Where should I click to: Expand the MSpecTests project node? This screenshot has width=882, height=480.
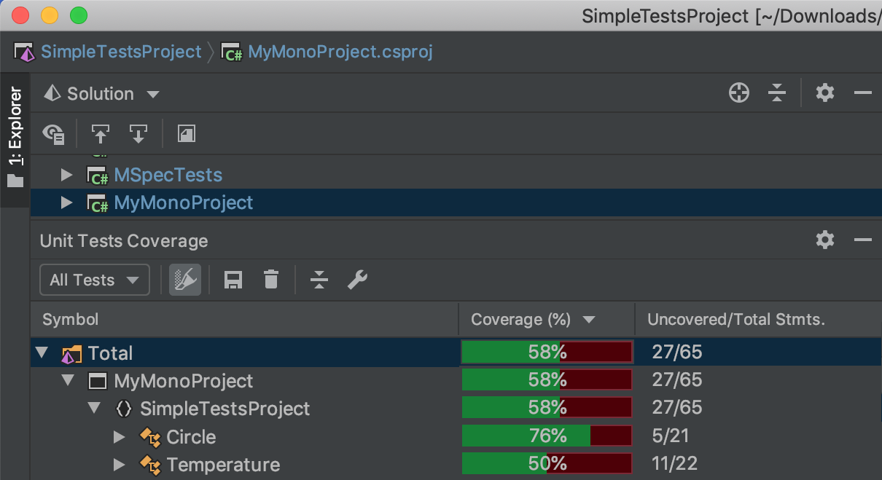click(x=67, y=175)
